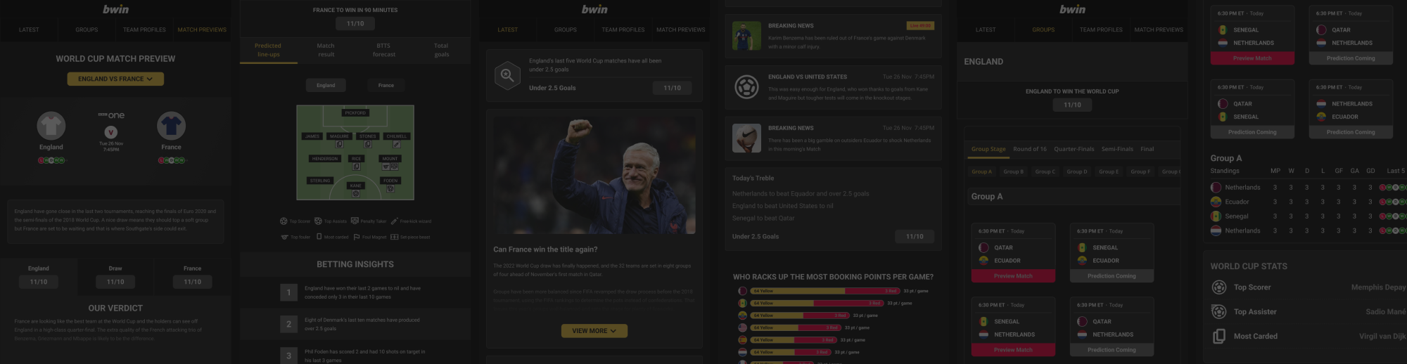Switch line-up view to England
The image size is (1407, 364).
coord(326,86)
